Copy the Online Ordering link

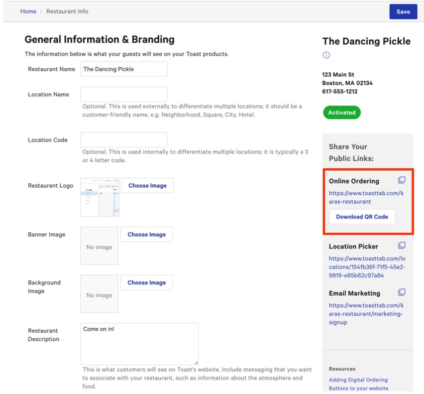[401, 180]
